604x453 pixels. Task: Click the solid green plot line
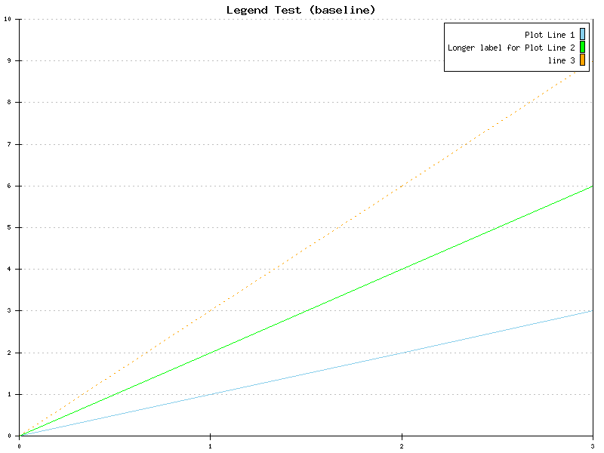(307, 311)
